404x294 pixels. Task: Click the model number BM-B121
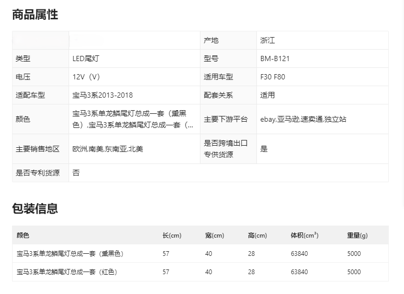(275, 58)
